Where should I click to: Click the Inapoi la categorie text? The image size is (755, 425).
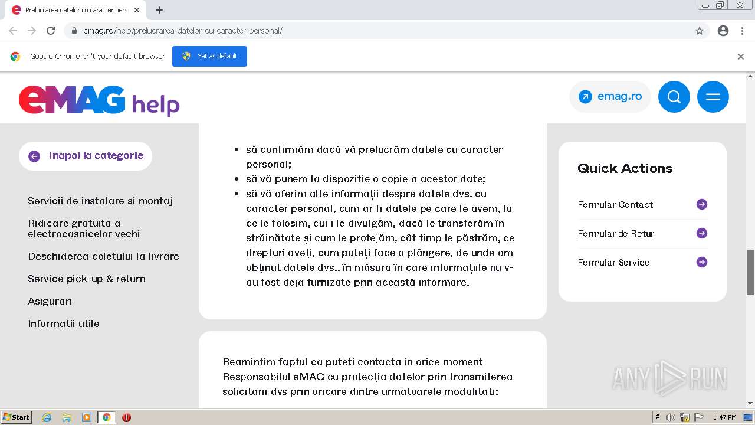pyautogui.click(x=96, y=155)
